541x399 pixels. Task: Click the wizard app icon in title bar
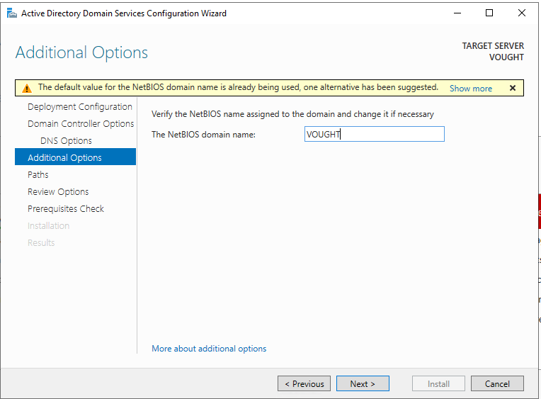tap(12, 13)
